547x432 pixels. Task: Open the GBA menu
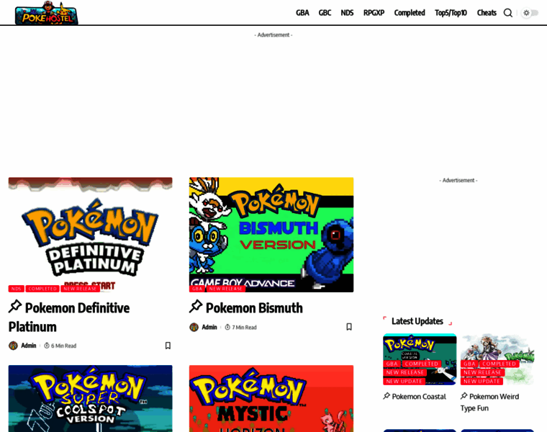(x=302, y=13)
